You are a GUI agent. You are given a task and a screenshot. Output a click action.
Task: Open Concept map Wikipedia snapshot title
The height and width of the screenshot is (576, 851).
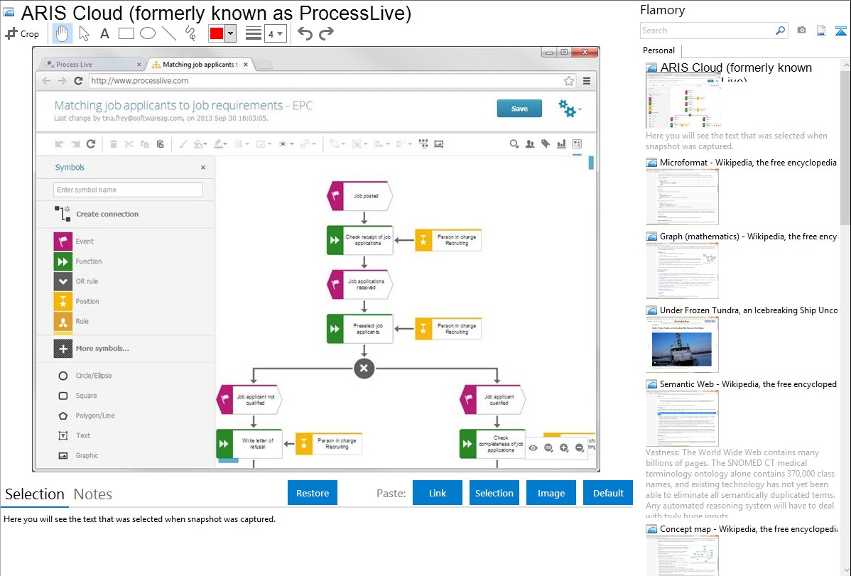748,528
